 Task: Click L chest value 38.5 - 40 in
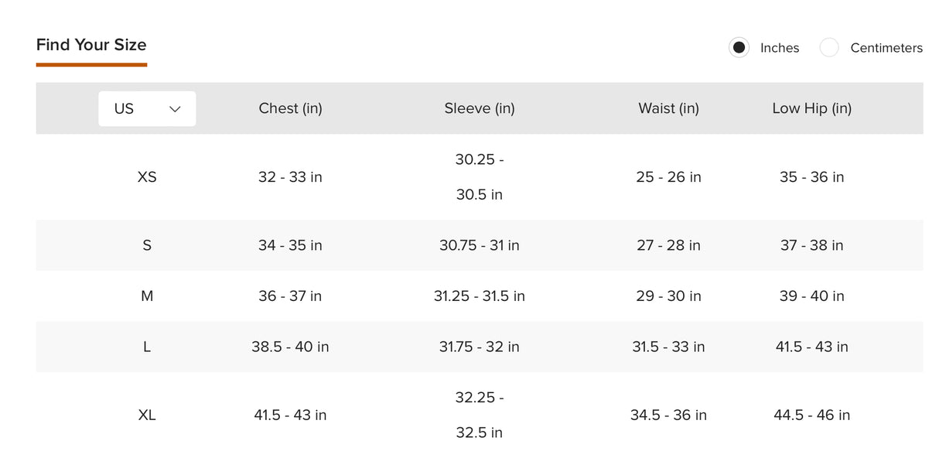(290, 347)
